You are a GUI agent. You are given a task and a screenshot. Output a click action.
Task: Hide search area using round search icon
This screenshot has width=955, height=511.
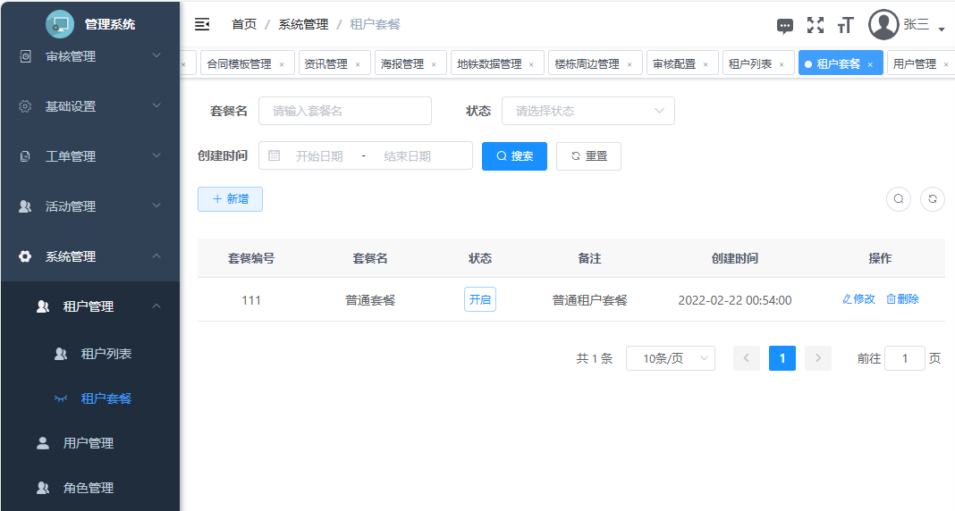[899, 199]
